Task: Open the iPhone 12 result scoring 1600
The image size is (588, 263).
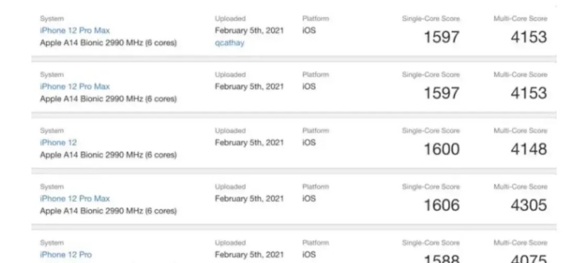Action: 58,143
